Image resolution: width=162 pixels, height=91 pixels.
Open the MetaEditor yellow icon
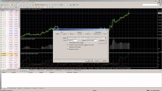coord(33,5)
